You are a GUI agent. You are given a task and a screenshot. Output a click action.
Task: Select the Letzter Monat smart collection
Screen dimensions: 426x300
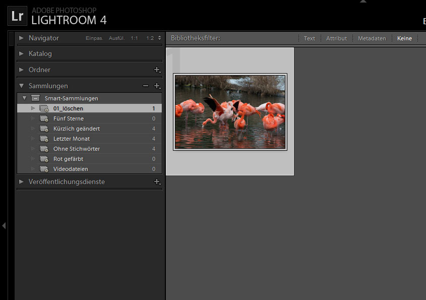coord(72,139)
